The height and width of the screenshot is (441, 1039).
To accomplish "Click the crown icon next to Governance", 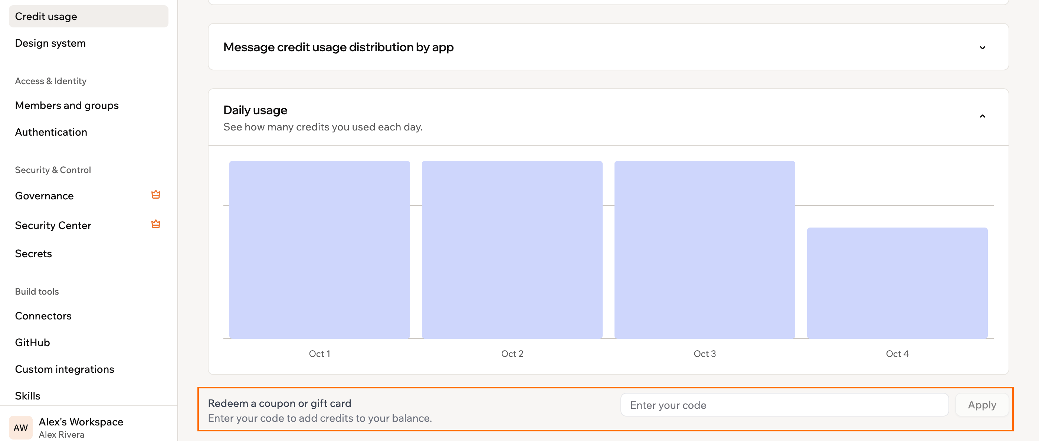I will (156, 195).
